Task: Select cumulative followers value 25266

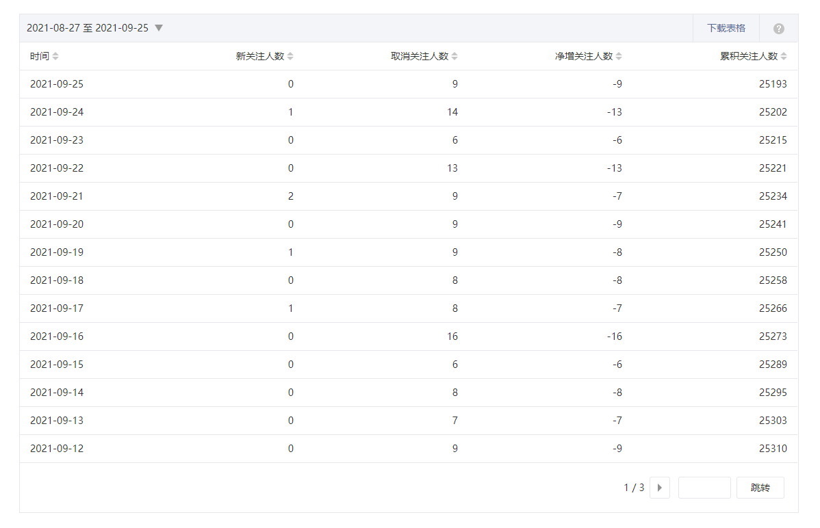Action: pos(773,308)
